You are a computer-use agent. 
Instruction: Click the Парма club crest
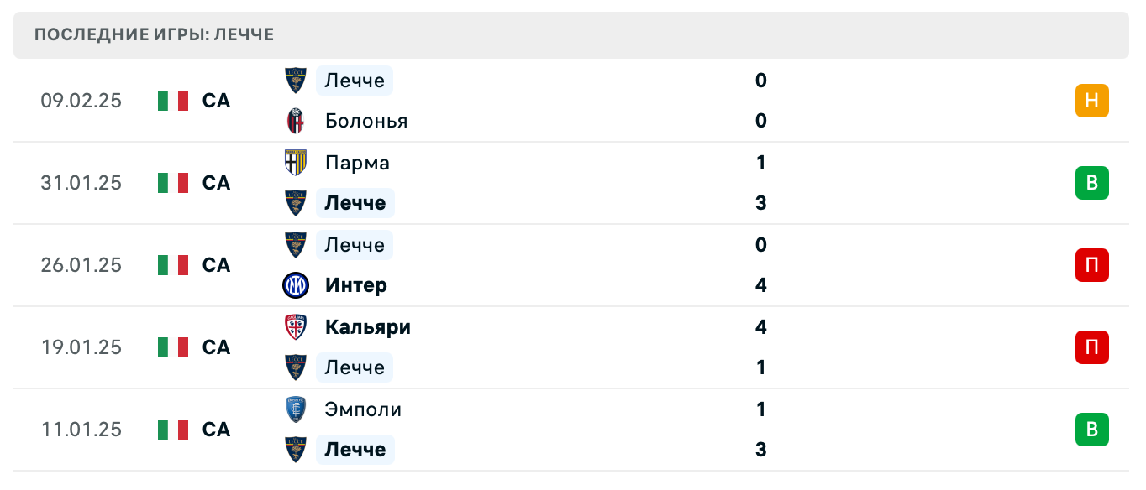click(295, 163)
